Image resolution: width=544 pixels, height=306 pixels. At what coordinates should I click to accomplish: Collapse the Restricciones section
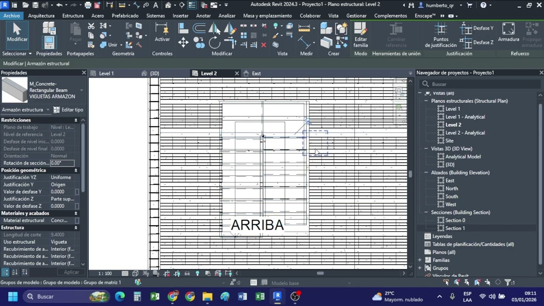tap(76, 120)
